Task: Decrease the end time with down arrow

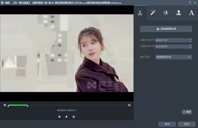Action: (190, 47)
